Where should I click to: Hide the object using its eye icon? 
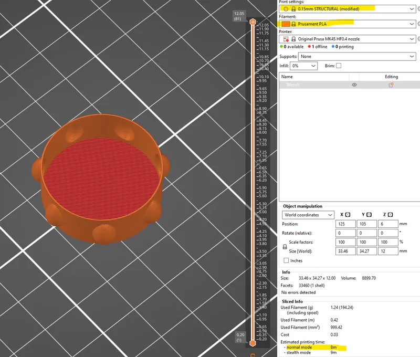click(x=354, y=85)
